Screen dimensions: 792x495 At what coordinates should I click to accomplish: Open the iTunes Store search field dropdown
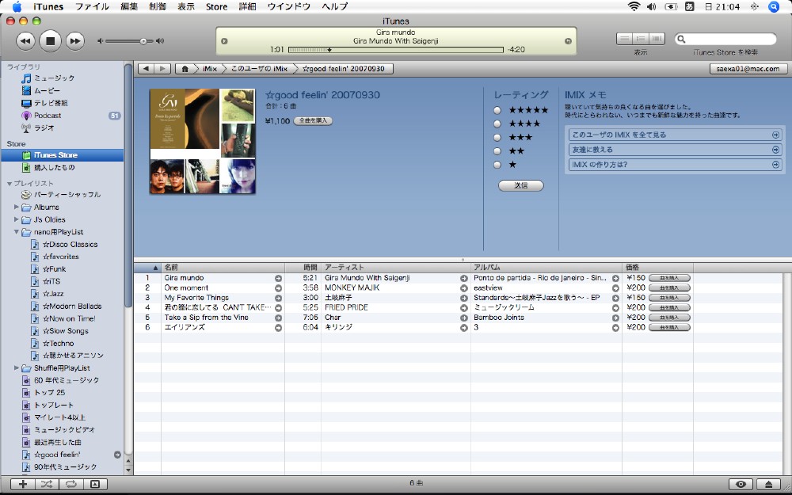click(682, 39)
